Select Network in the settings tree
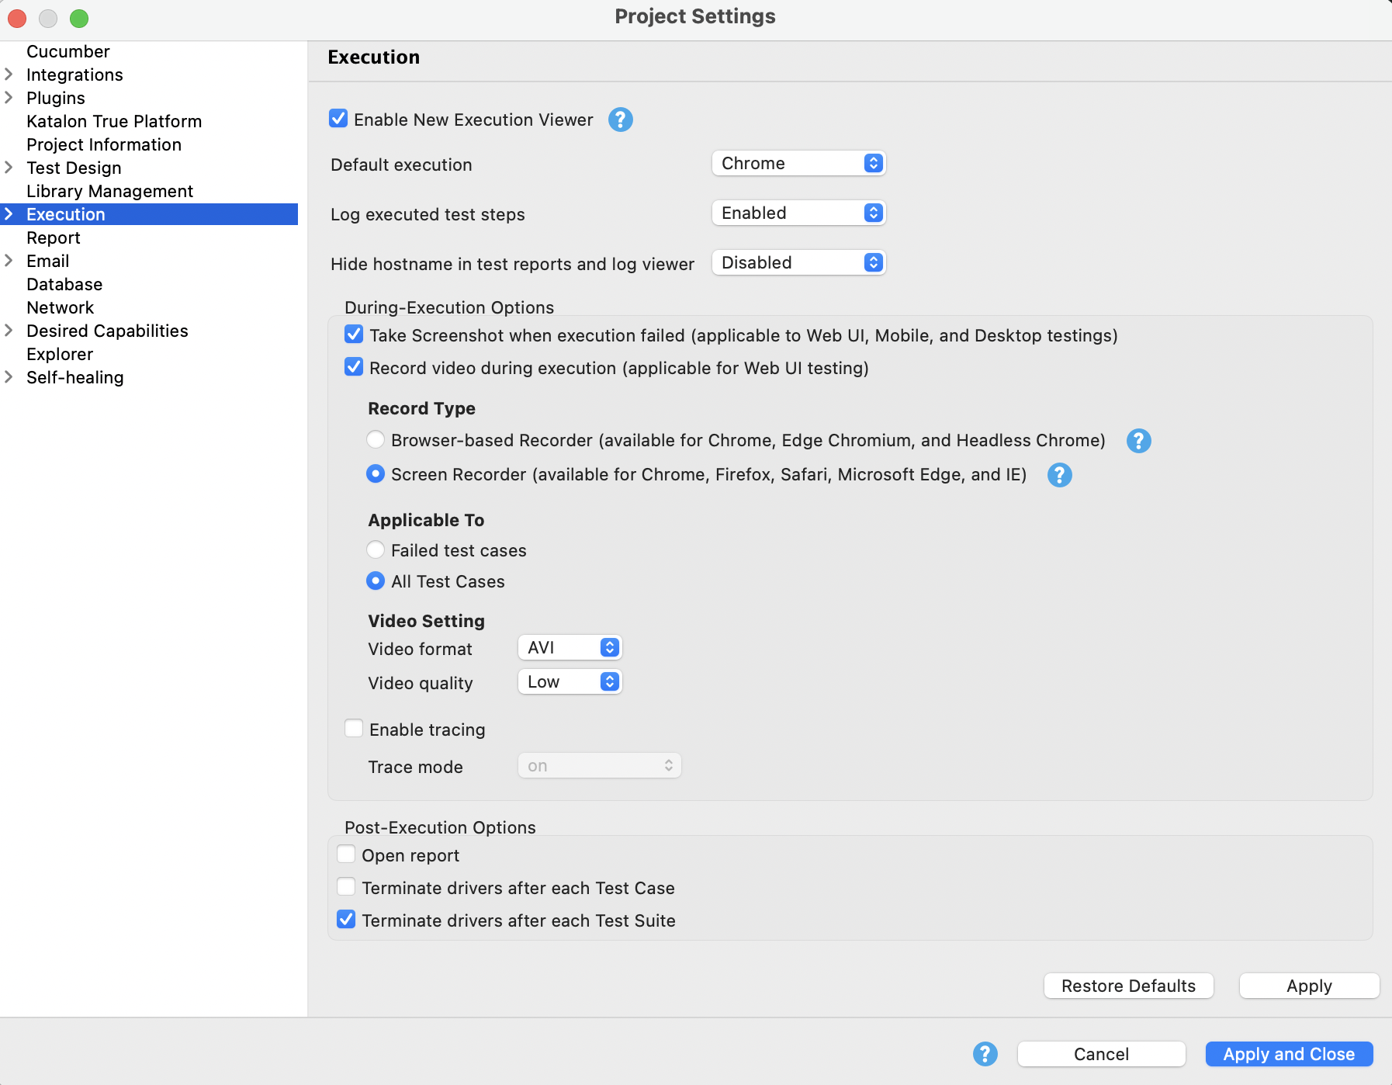The image size is (1392, 1085). (60, 307)
